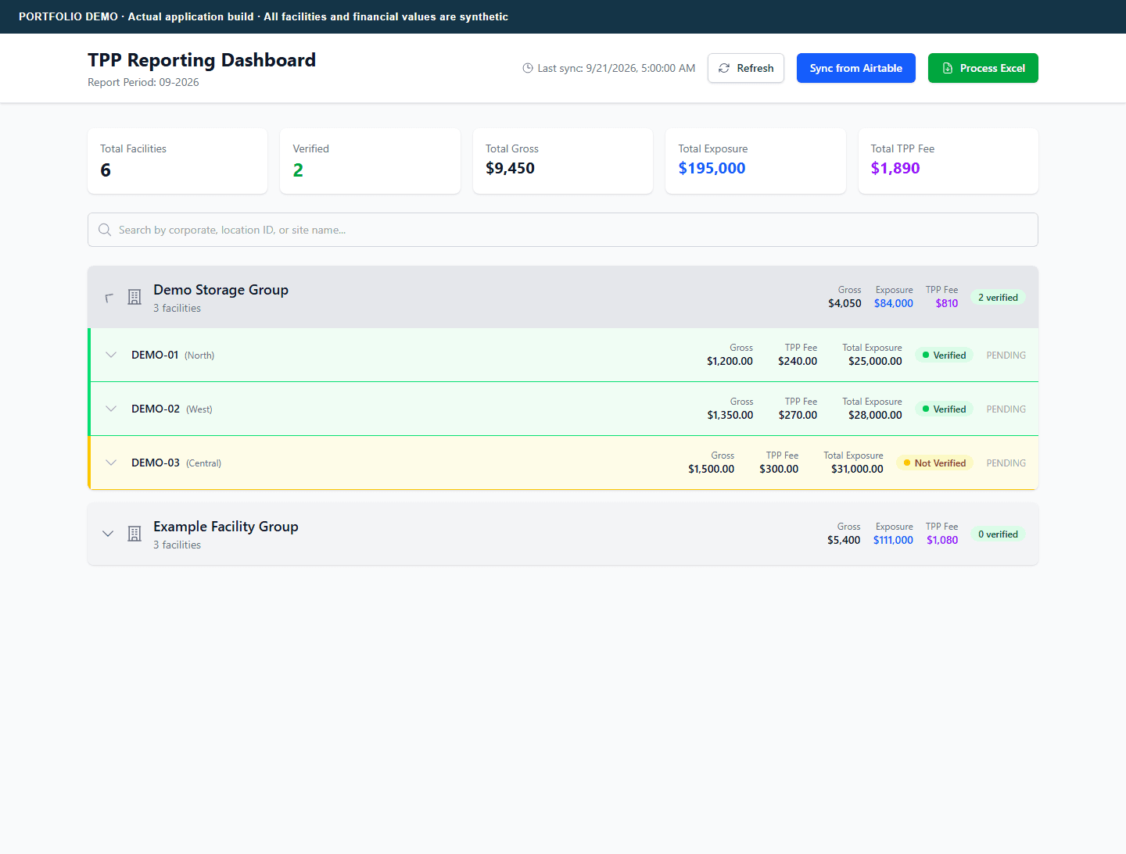
Task: Click PENDING status on DEMO-01 row
Action: tap(1006, 355)
